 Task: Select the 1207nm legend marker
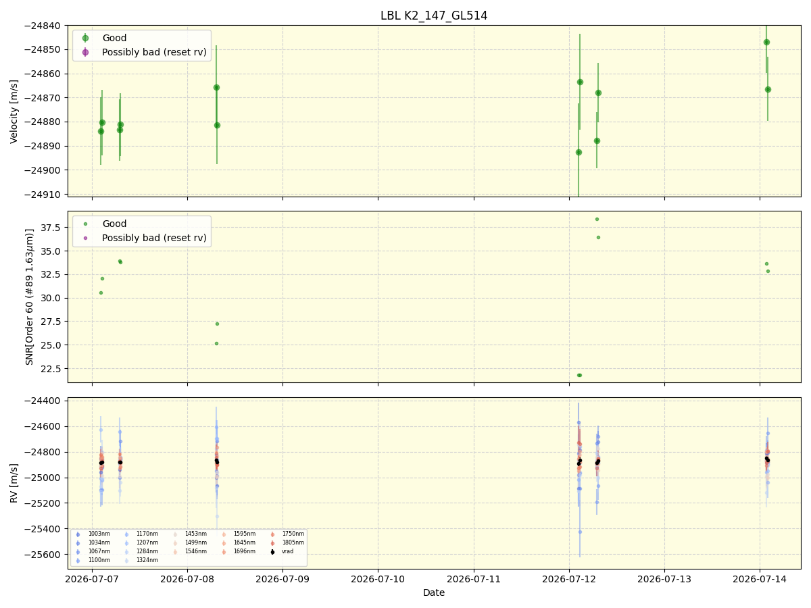(126, 543)
